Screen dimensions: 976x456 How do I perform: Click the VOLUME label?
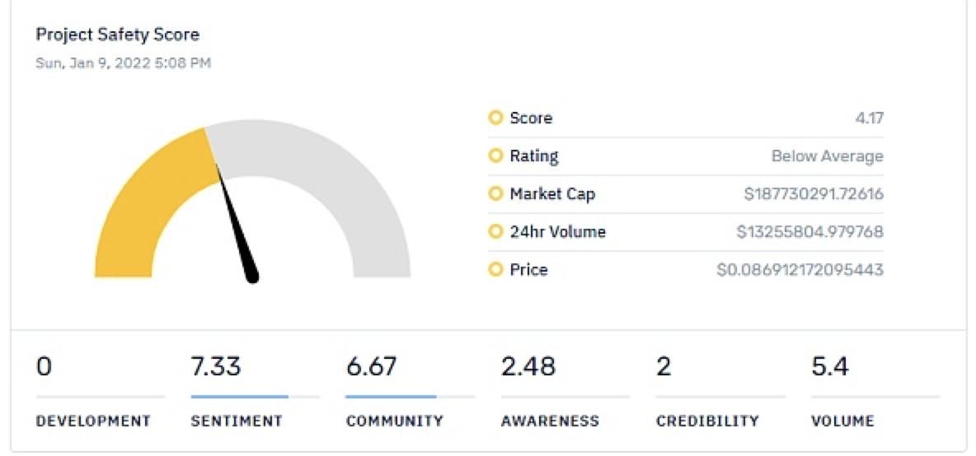point(842,421)
